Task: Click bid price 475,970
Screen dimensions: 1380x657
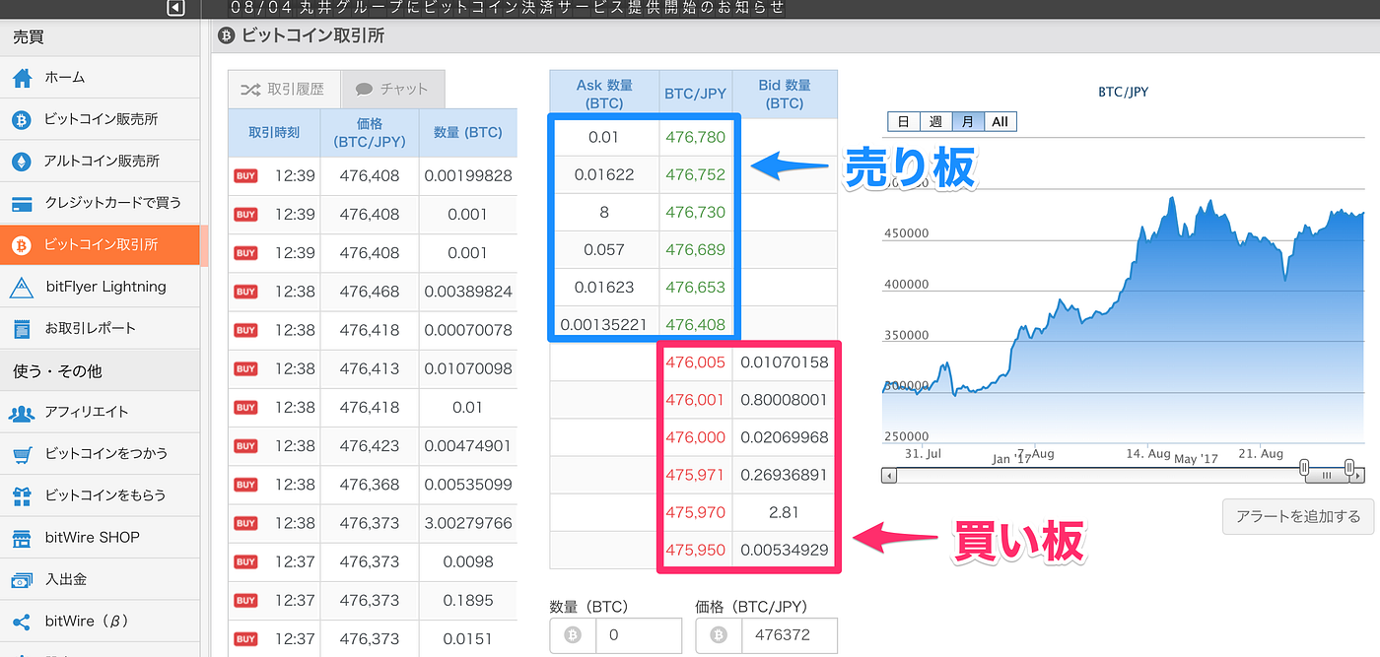Action: coord(695,512)
